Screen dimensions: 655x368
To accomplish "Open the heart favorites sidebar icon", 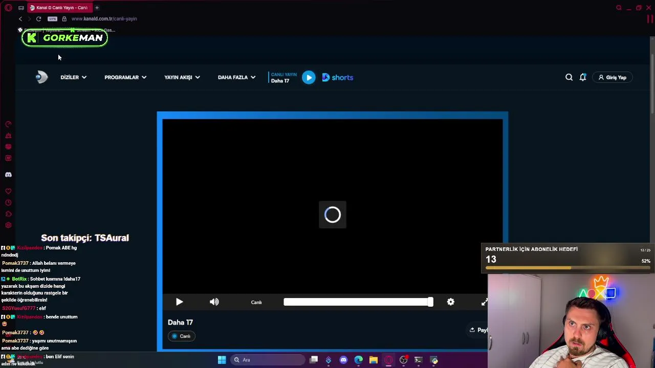I will (x=8, y=191).
